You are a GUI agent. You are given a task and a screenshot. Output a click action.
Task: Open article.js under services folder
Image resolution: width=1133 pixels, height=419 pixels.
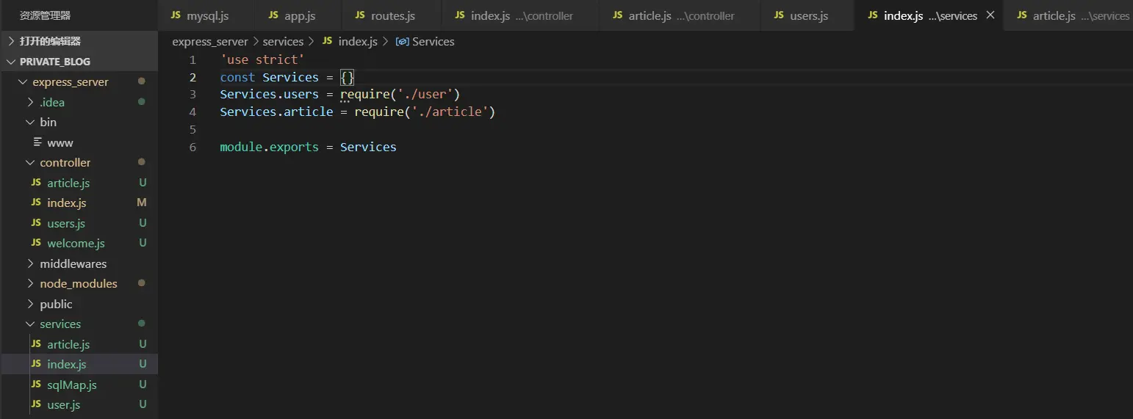click(79, 344)
